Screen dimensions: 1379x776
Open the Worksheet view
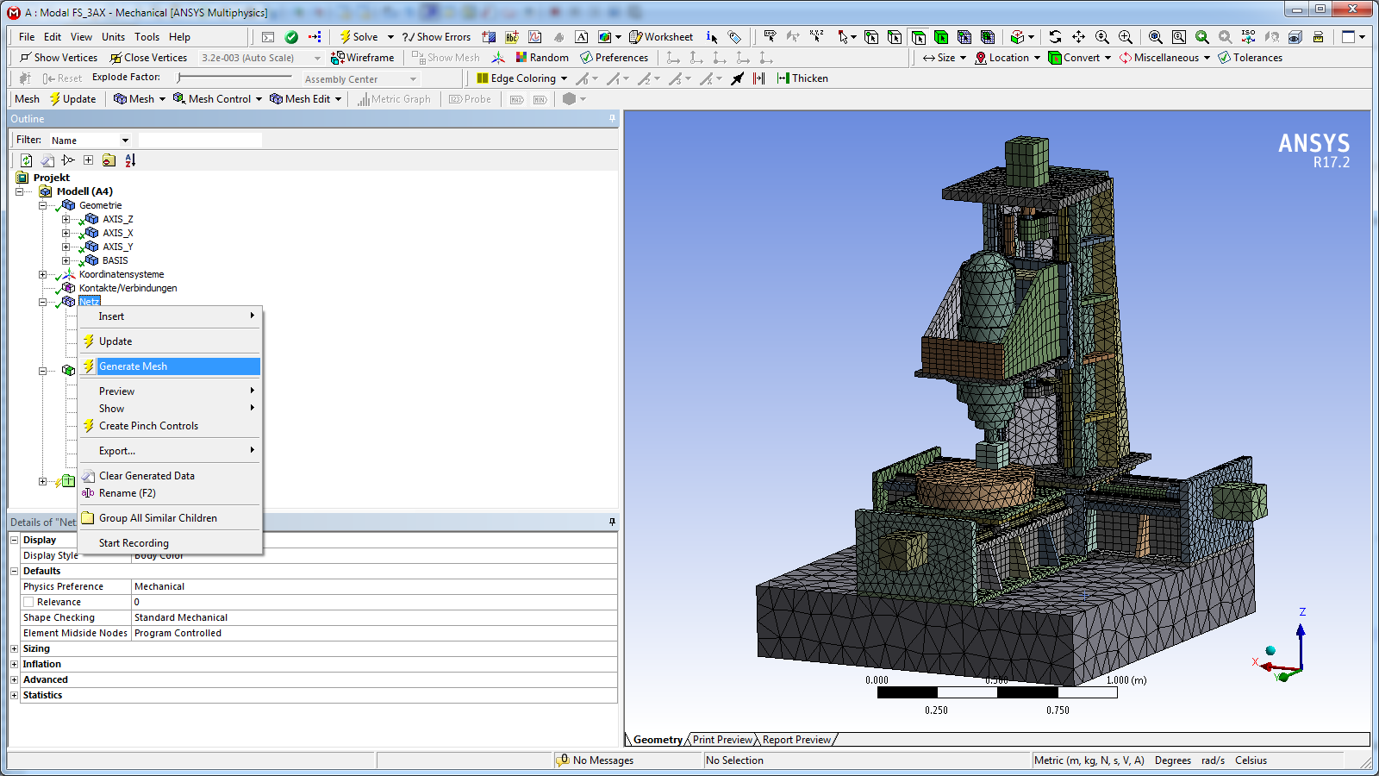pyautogui.click(x=661, y=37)
